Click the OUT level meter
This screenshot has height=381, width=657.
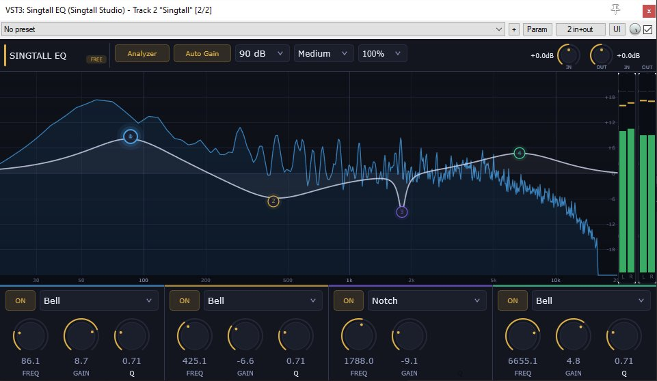pos(647,178)
